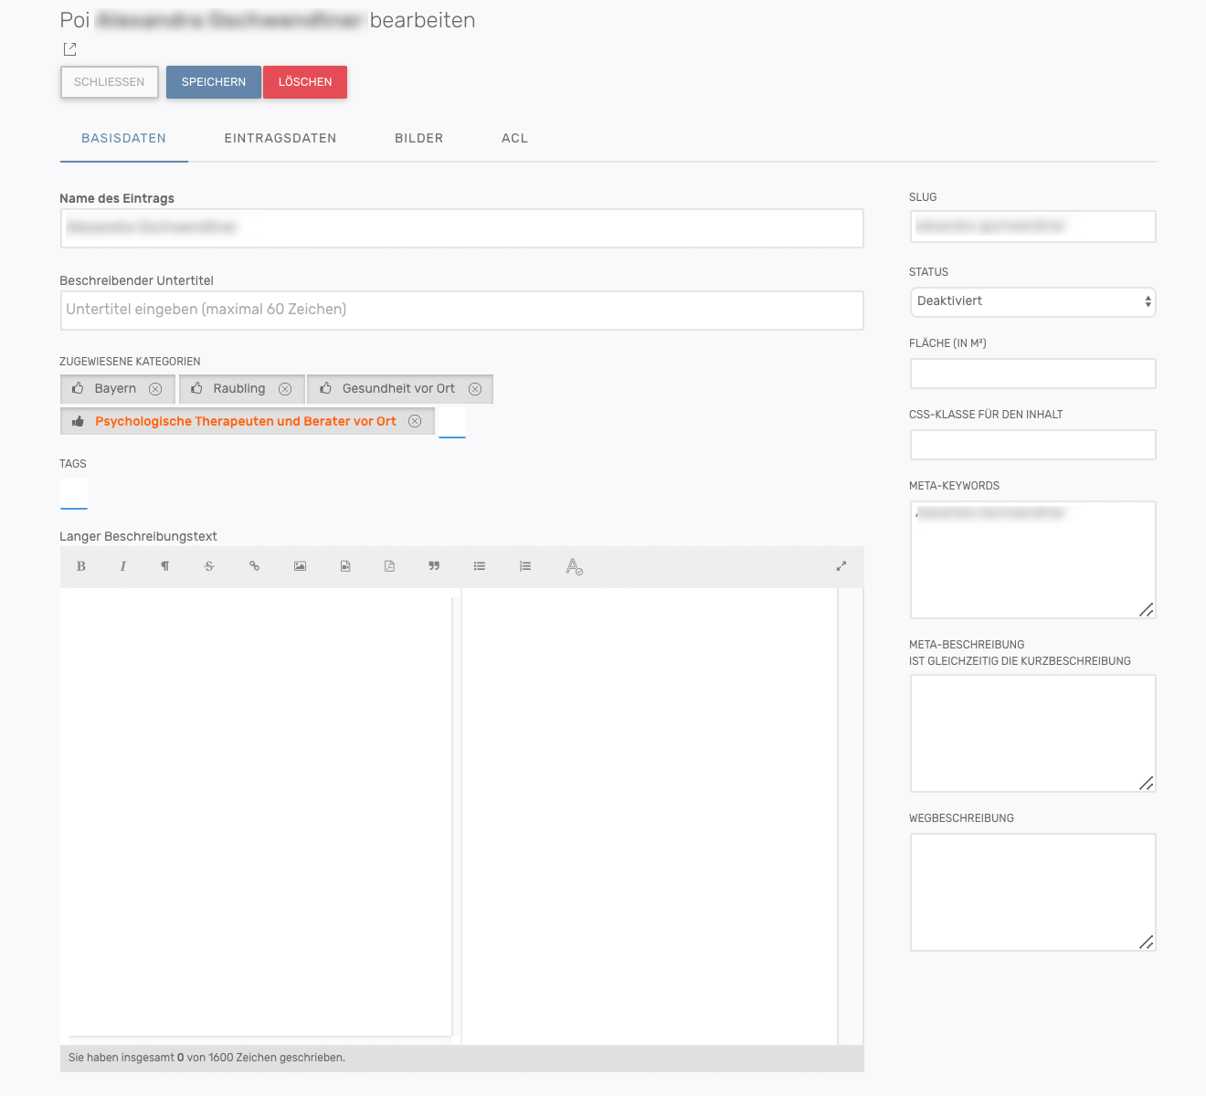Viewport: 1206px width, 1096px height.
Task: Toggle thumbs-up on the Bayern category
Action: 78,388
